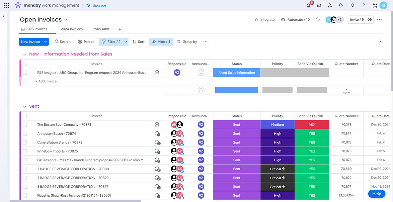
Task: Collapse the Sent group
Action: point(24,107)
